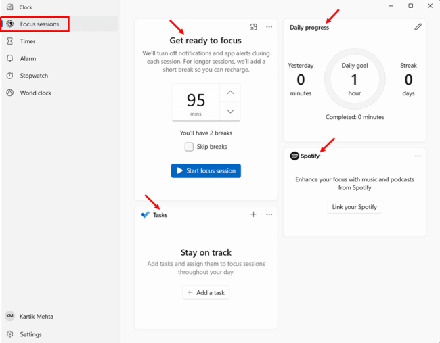The width and height of the screenshot is (440, 343).
Task: Click the Streak 0 days value
Action: pos(408,79)
